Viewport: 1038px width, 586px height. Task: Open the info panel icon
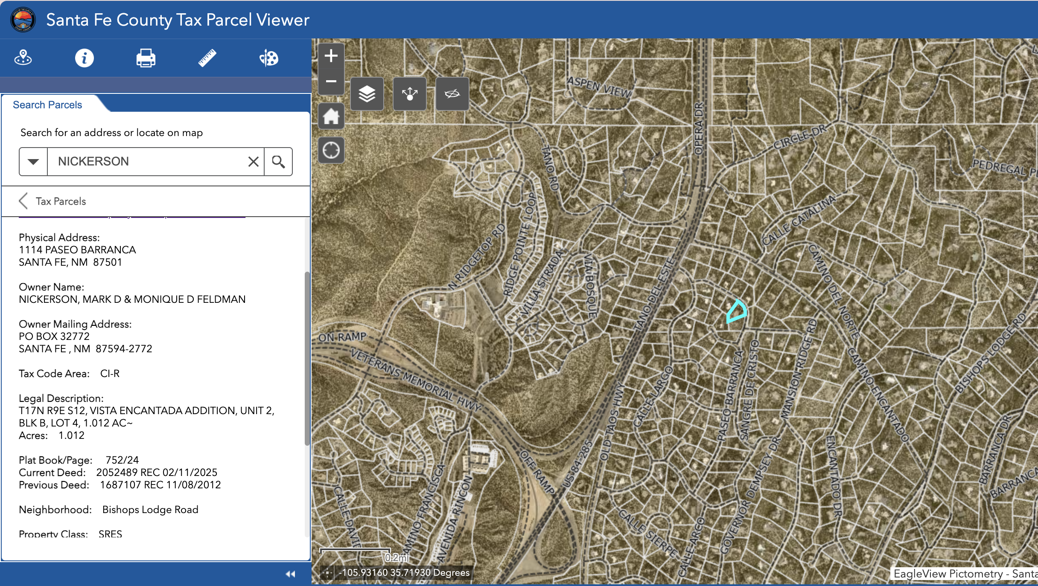coord(85,58)
